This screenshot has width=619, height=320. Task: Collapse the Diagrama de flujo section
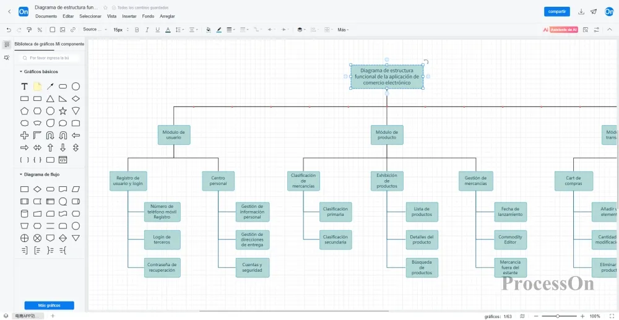20,175
